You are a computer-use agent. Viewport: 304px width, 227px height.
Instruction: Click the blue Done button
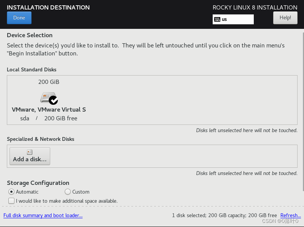19,18
